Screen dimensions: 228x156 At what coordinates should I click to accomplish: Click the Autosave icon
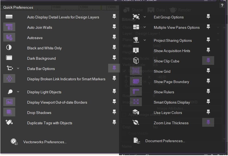pos(9,38)
